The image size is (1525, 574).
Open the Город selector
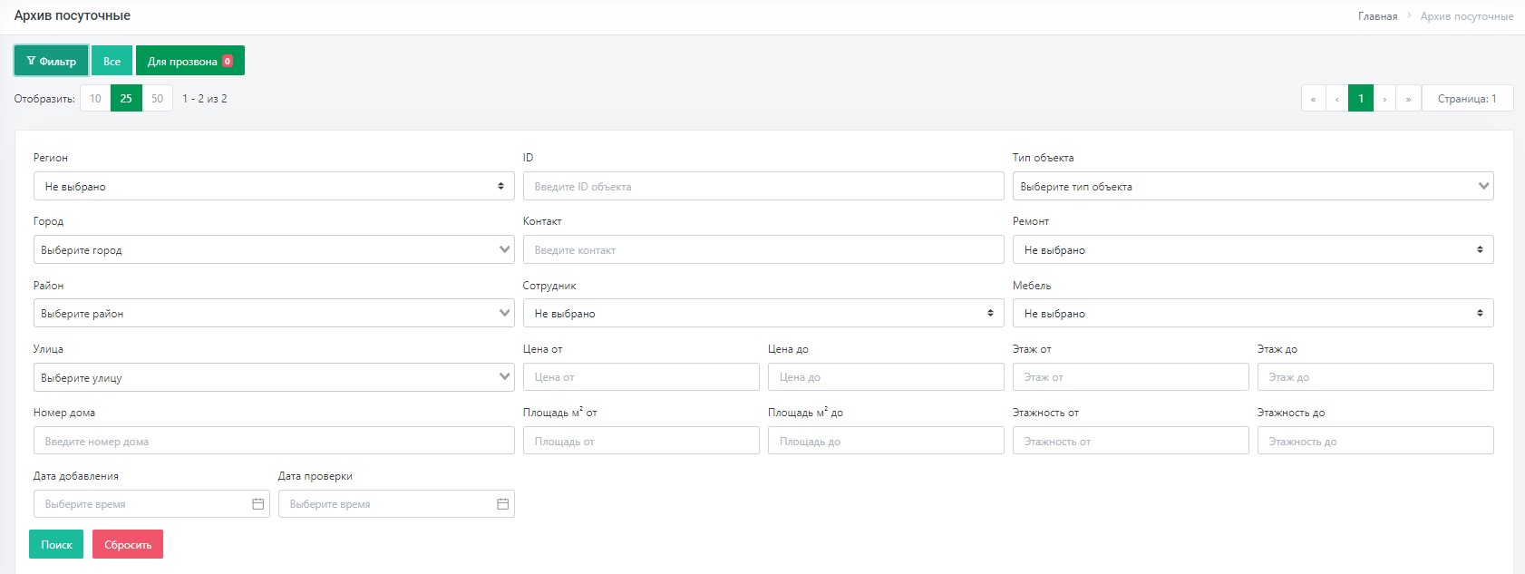[x=274, y=249]
